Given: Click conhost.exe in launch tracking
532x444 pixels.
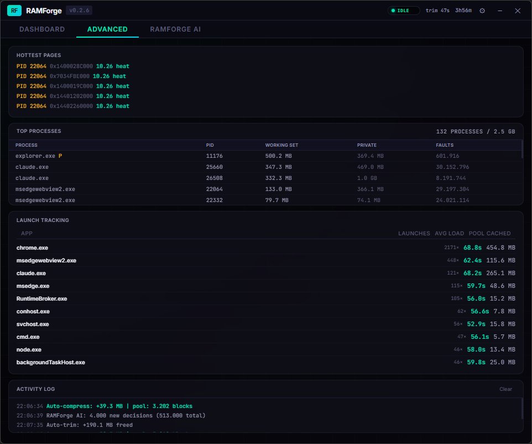Looking at the screenshot, I should (33, 312).
